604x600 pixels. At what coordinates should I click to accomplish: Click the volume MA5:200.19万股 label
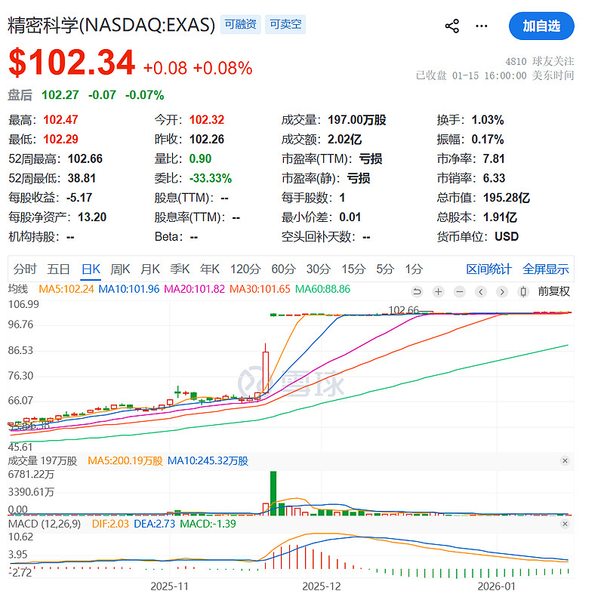click(125, 460)
